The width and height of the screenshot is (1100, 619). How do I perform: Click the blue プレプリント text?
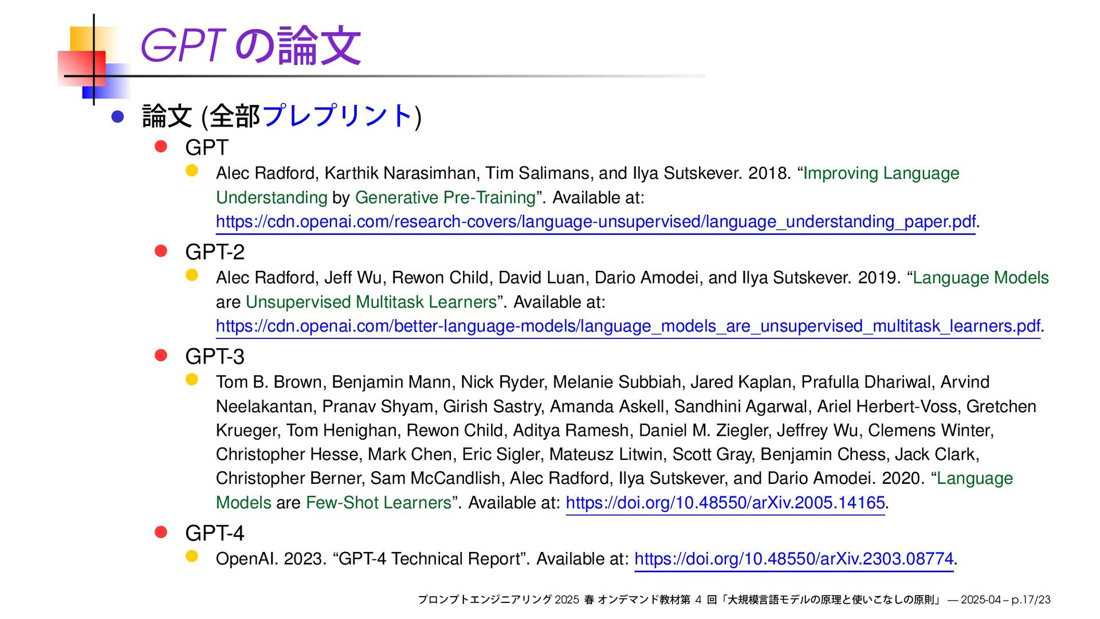click(x=337, y=116)
